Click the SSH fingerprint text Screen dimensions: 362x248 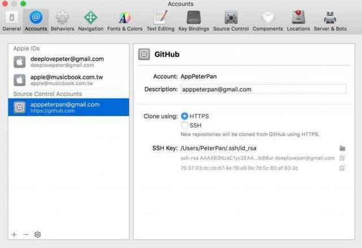(x=239, y=168)
